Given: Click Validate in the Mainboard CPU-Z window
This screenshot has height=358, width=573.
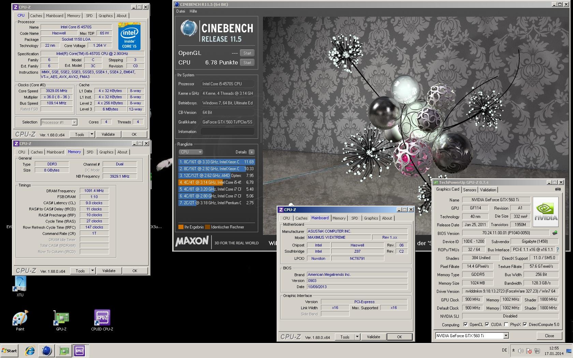Looking at the screenshot, I should pos(373,337).
